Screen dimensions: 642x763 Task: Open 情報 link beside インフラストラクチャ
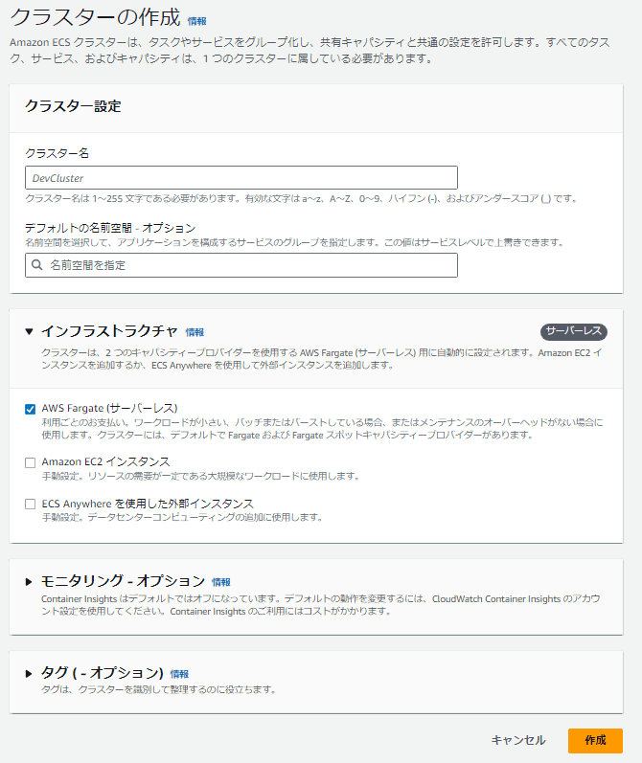(195, 332)
